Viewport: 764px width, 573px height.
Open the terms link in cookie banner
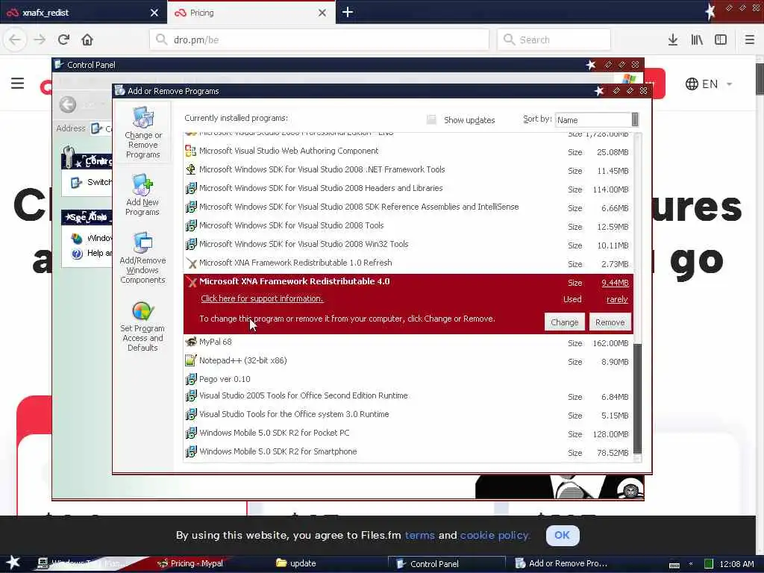(419, 535)
